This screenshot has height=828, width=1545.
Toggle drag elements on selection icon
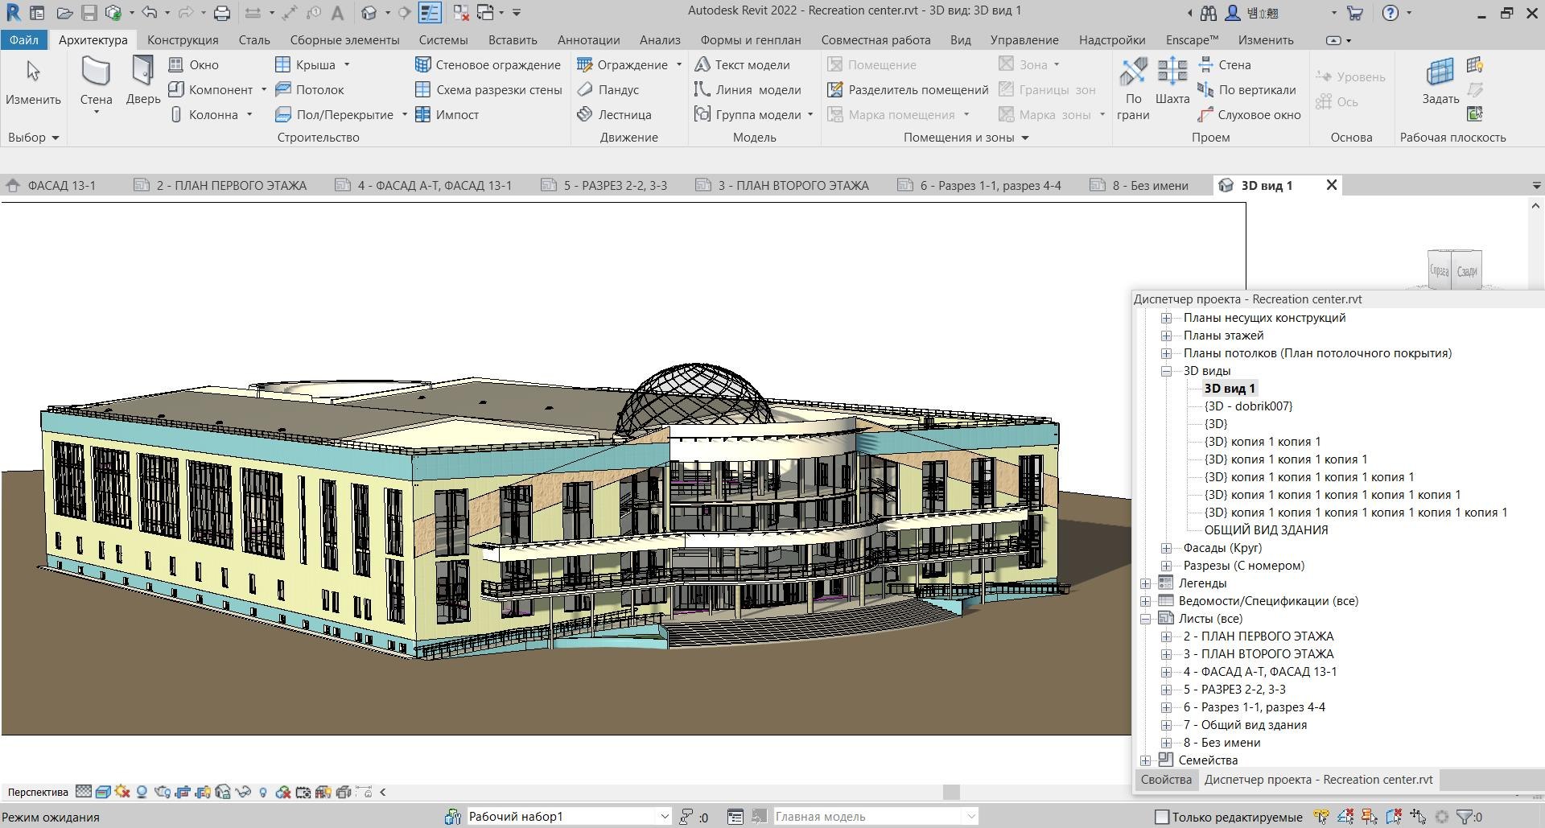point(1418,817)
